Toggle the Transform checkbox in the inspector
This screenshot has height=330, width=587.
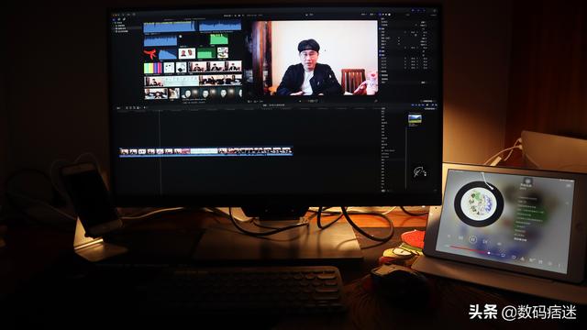pyautogui.click(x=380, y=28)
